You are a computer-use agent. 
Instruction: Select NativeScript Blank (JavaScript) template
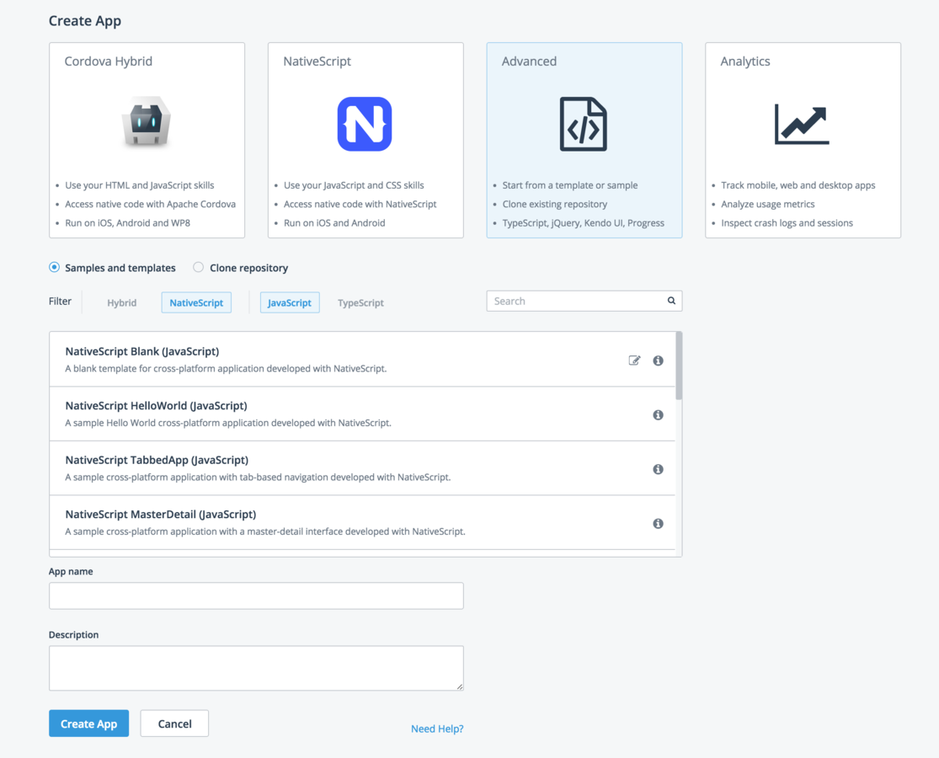(362, 360)
